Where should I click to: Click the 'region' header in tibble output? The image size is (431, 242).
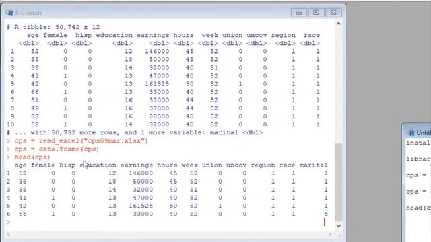pyautogui.click(x=283, y=35)
